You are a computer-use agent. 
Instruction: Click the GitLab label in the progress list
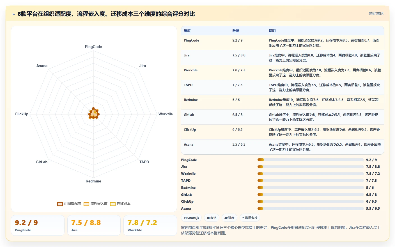[186, 195]
